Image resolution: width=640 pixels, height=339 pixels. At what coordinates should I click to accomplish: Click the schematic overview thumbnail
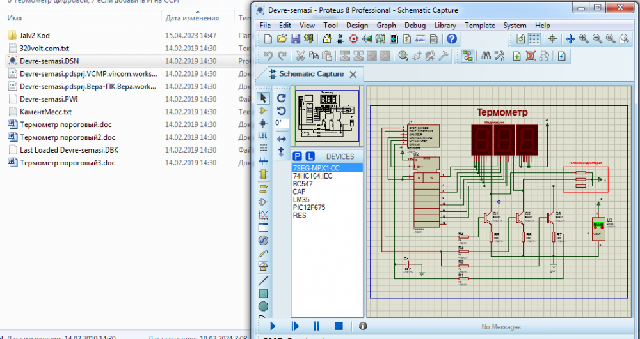326,116
